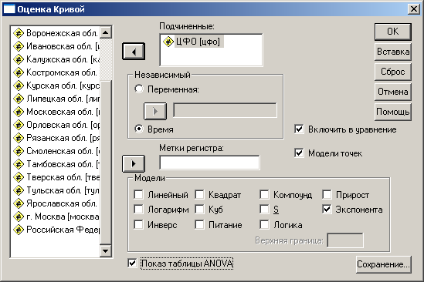424x282 pixels.
Task: Choose the Переменная radio button
Action: [139, 89]
